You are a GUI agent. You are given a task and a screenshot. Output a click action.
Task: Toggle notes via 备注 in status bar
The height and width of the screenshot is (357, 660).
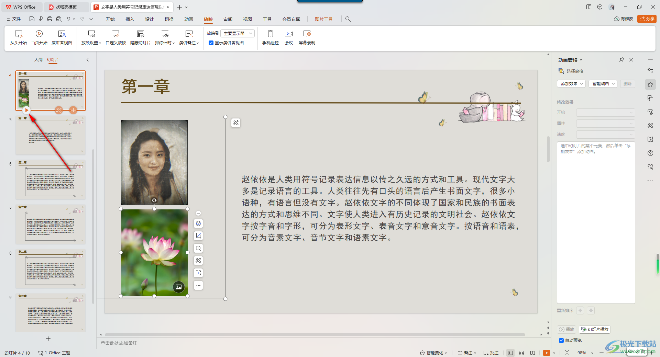tap(467, 353)
